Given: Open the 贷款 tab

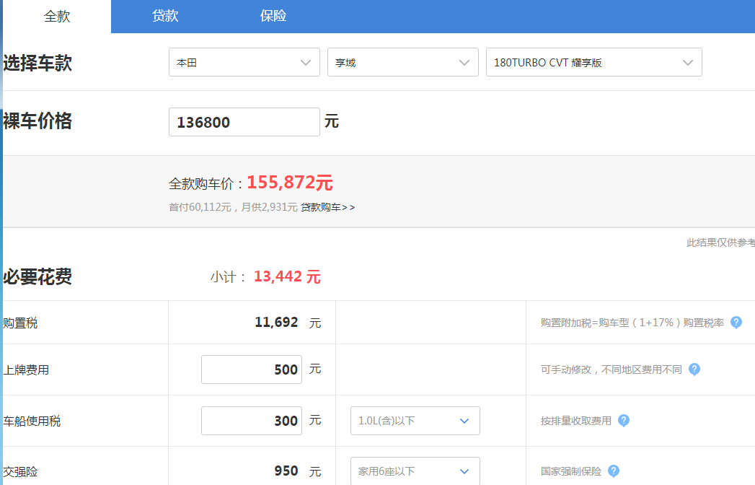Looking at the screenshot, I should pos(165,16).
